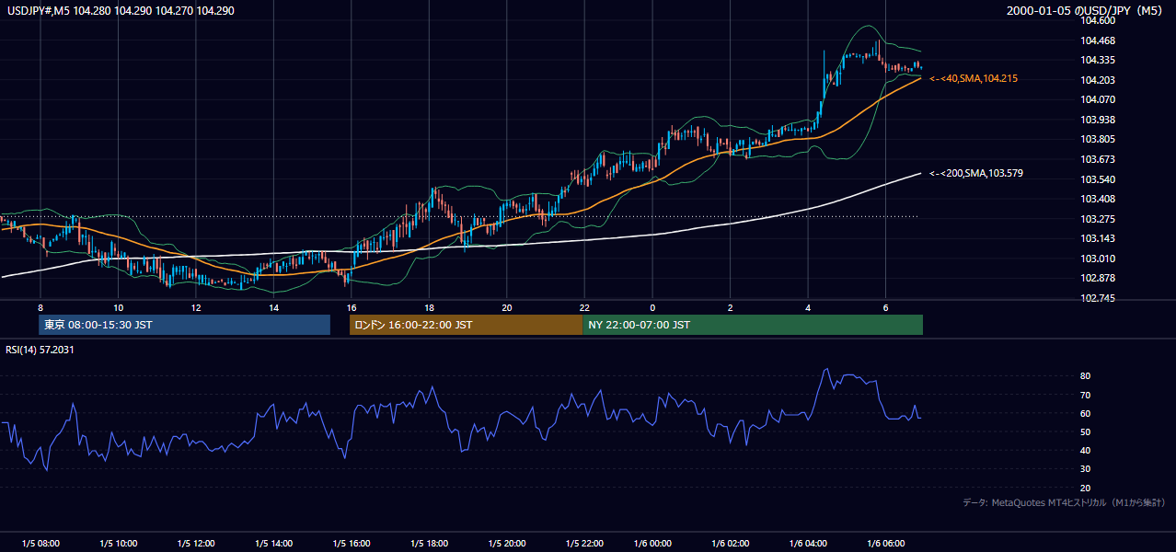The image size is (1176, 552).
Task: Click price level 103.540 on price axis
Action: click(1100, 179)
